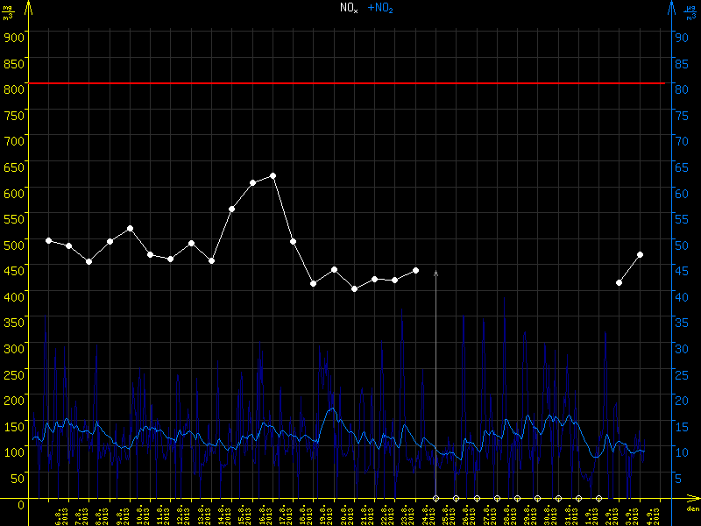Click the 'den' x-axis label

coord(691,510)
